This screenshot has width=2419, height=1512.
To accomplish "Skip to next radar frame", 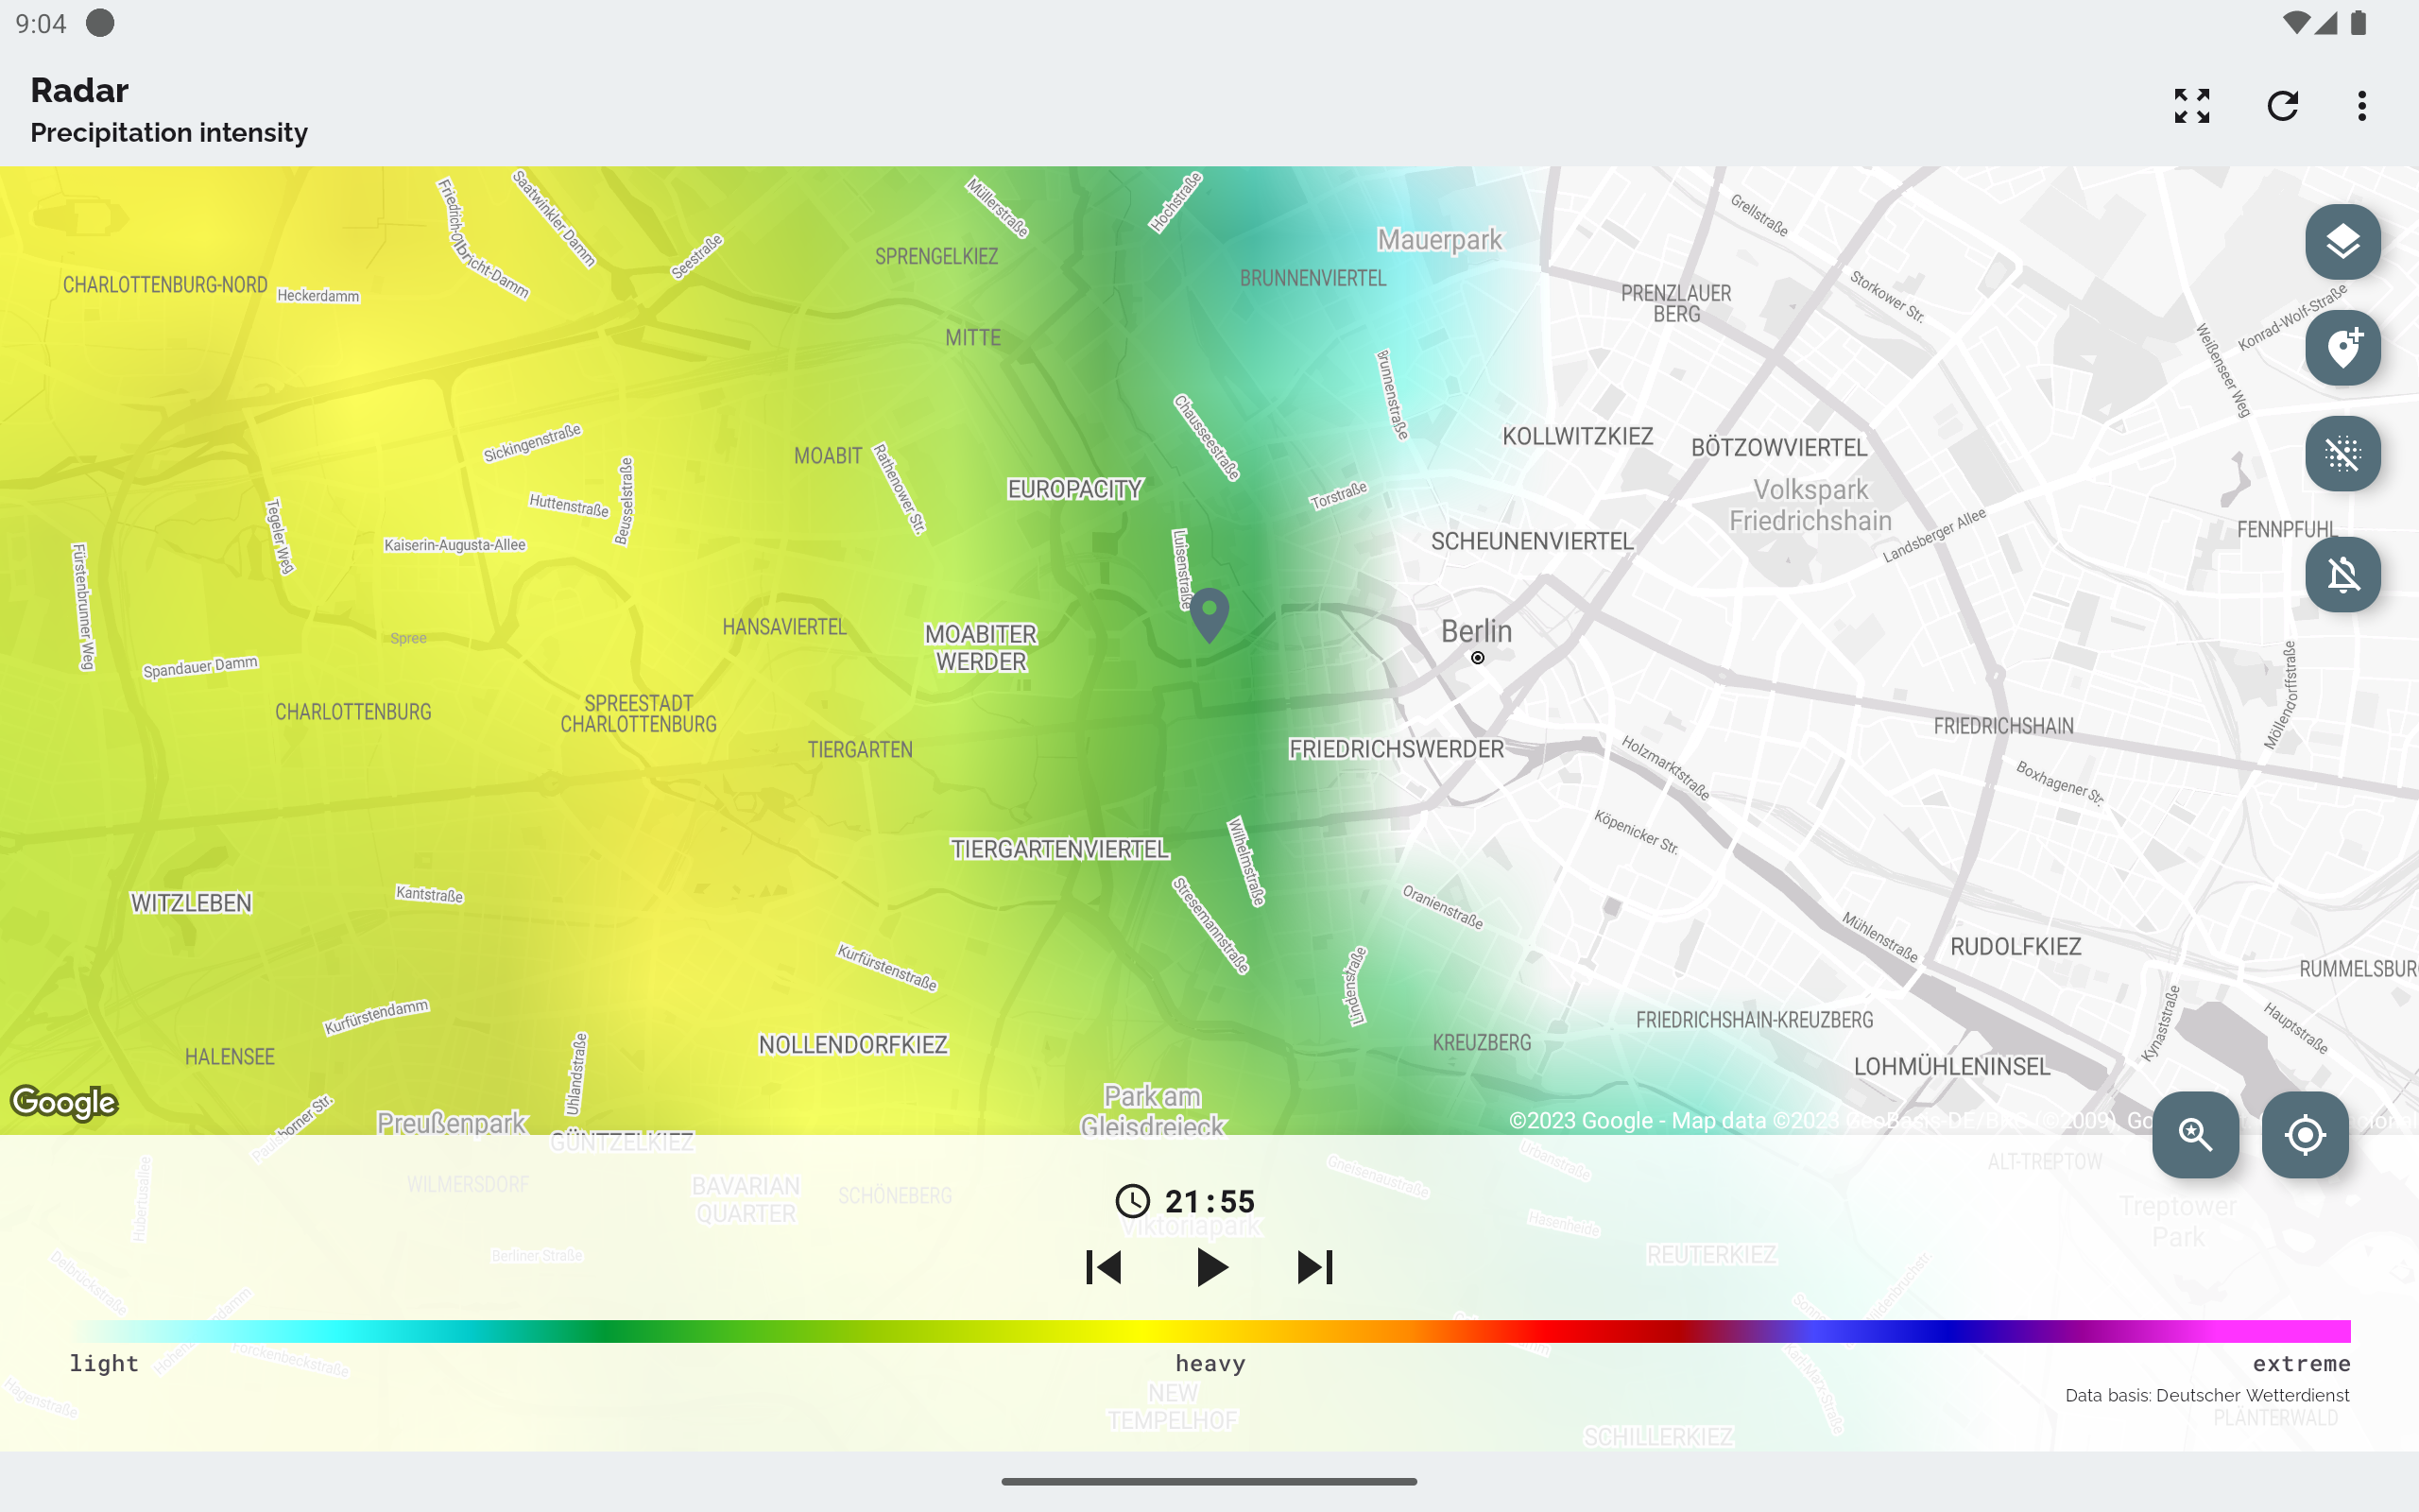I will pyautogui.click(x=1314, y=1267).
